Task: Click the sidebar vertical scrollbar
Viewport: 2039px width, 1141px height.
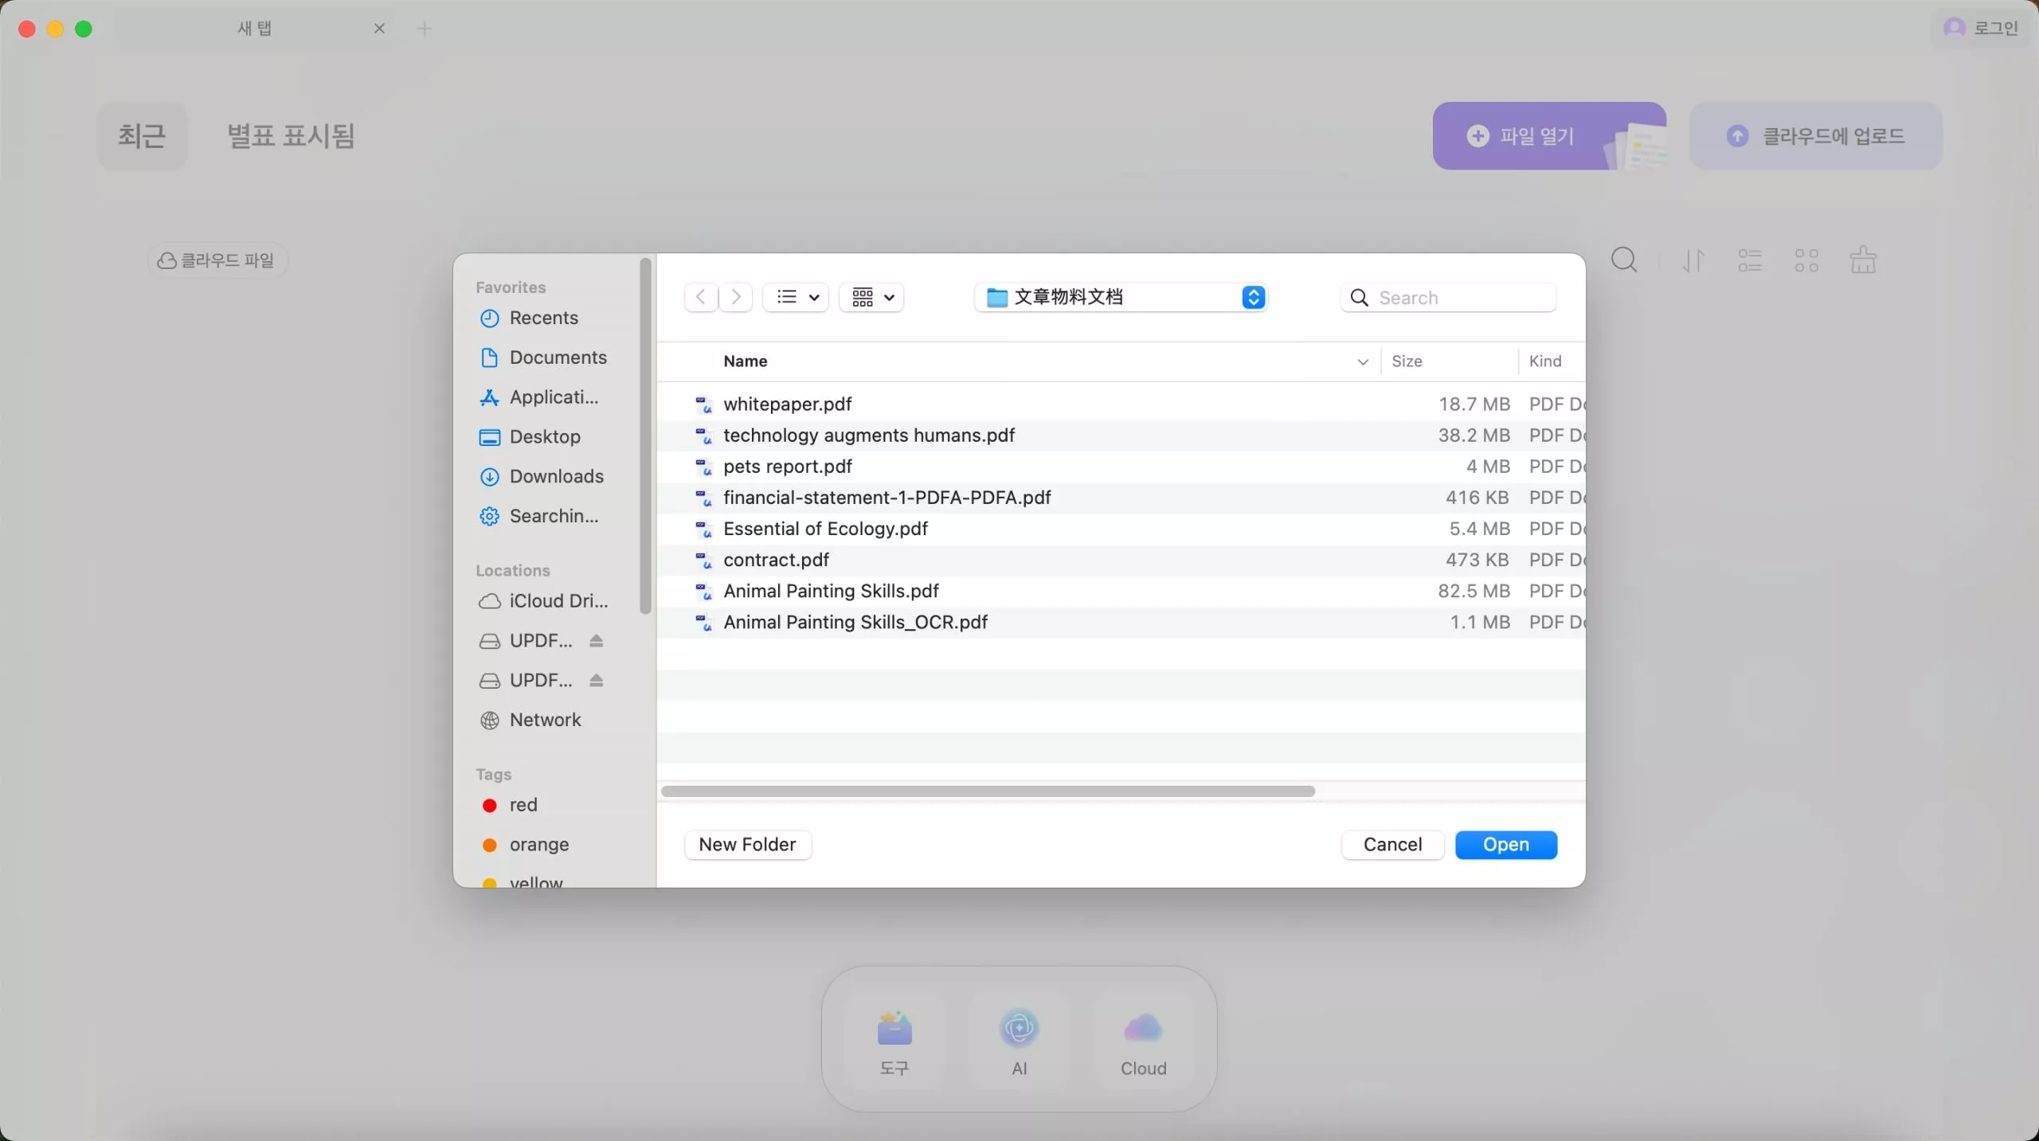Action: pyautogui.click(x=645, y=436)
